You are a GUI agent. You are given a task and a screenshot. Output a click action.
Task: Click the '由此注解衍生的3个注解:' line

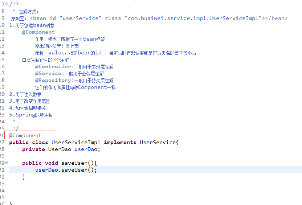[46, 60]
